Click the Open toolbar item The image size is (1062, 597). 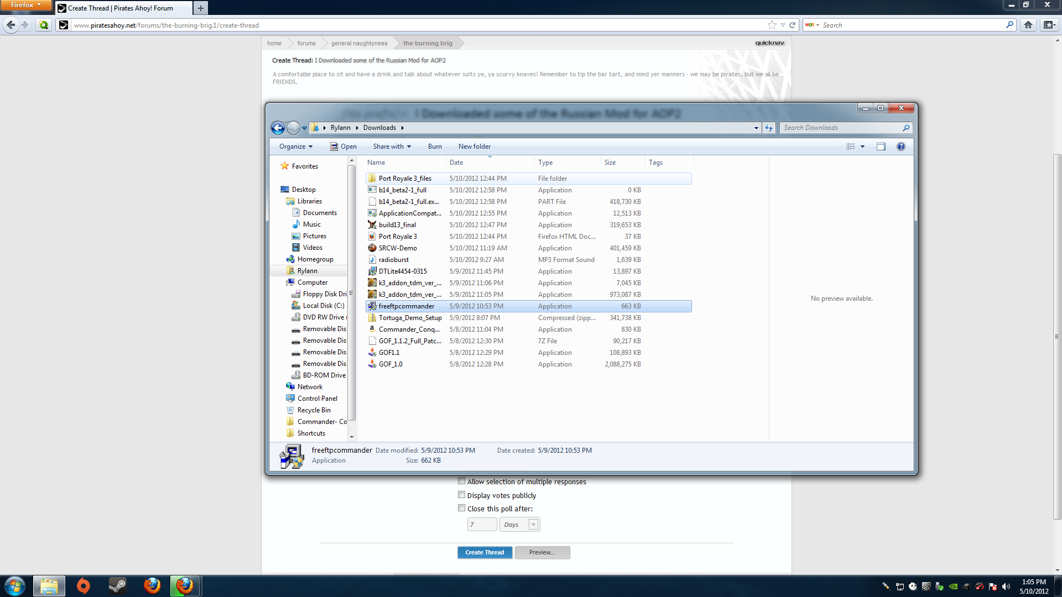point(343,146)
